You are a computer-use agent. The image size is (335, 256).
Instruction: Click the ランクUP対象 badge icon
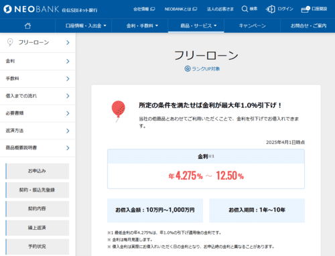188,68
